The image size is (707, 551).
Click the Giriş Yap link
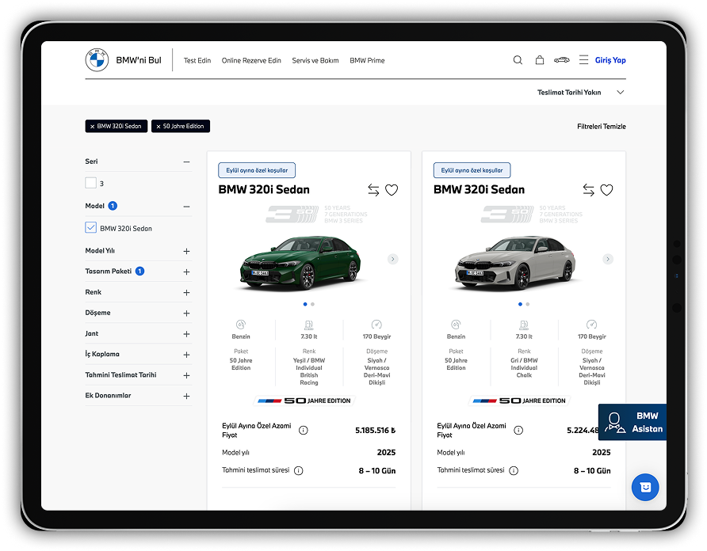[611, 59]
